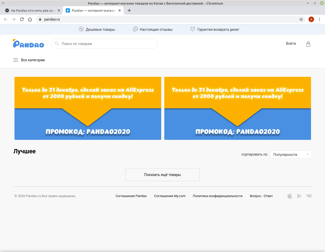This screenshot has width=325, height=252.
Task: Close the Chromium window
Action: point(322,3)
